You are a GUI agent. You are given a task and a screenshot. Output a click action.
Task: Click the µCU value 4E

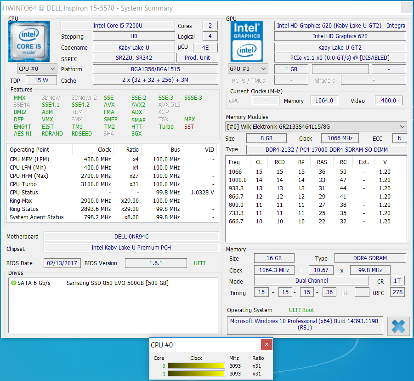pos(205,47)
